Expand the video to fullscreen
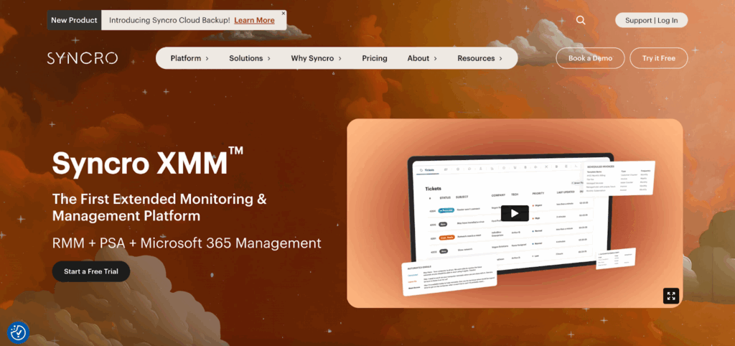 (671, 296)
